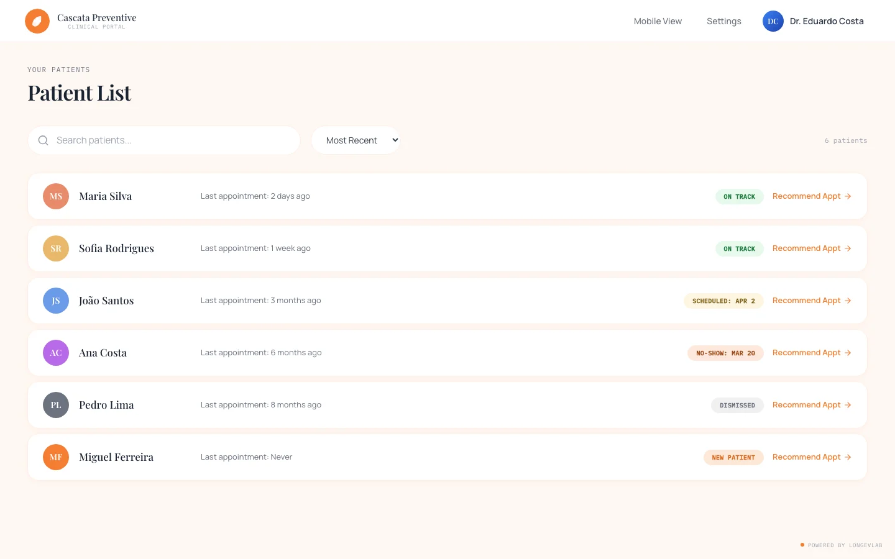Open Settings in the header
The image size is (895, 559).
point(724,21)
